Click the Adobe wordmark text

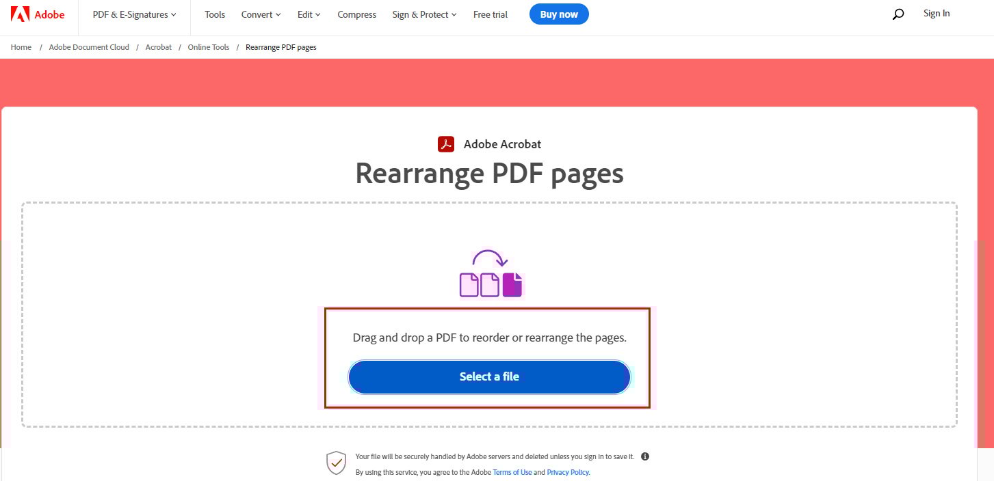point(49,14)
